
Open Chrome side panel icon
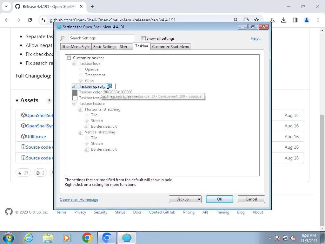point(295,20)
